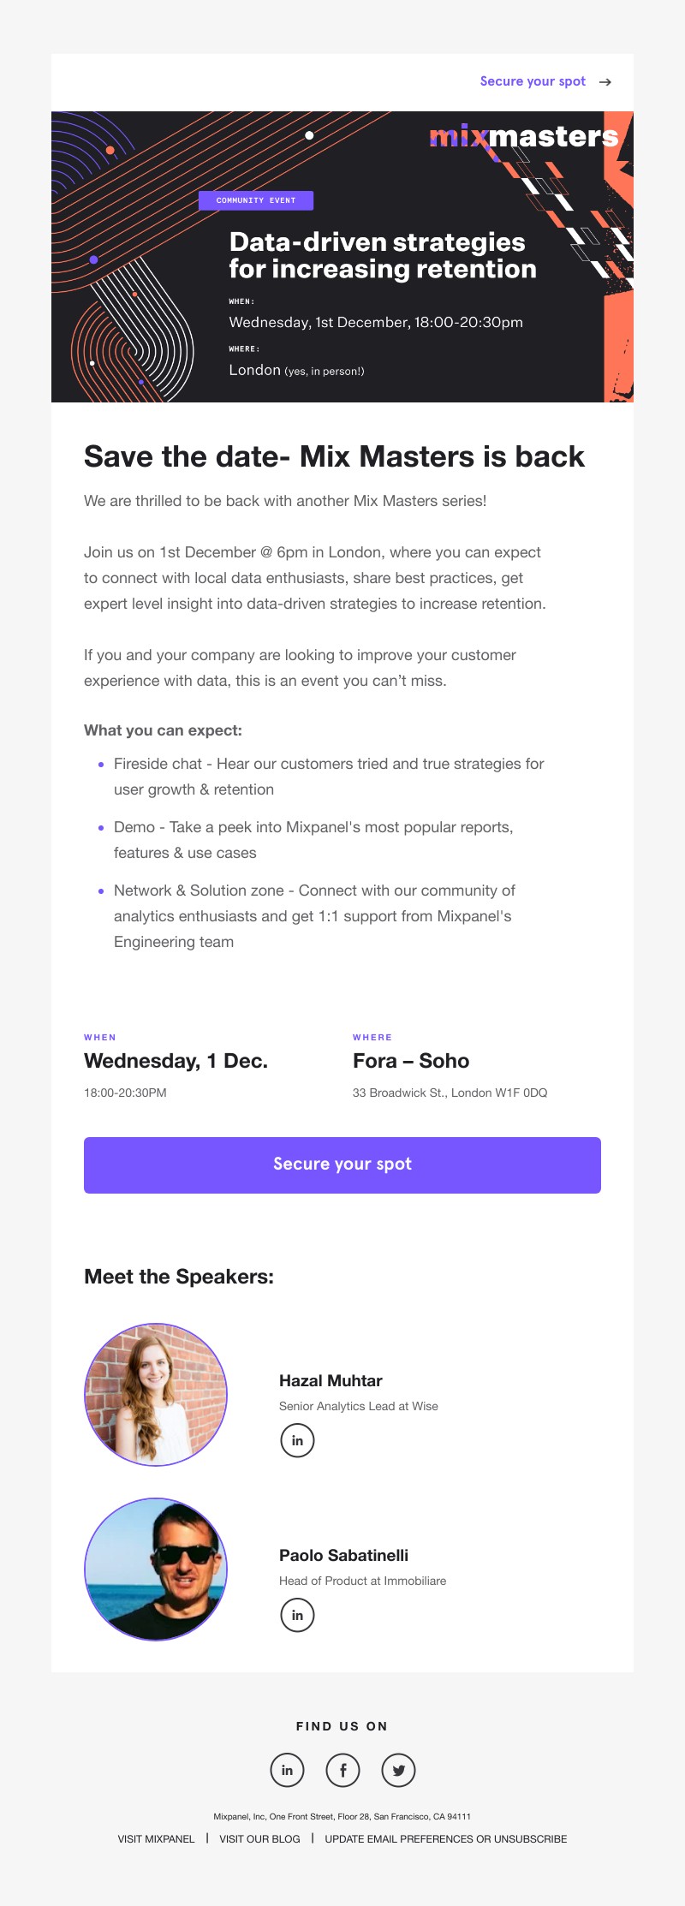Click the Hazal Muhtar name heading
Screen dimensions: 685x1906
click(x=331, y=1380)
